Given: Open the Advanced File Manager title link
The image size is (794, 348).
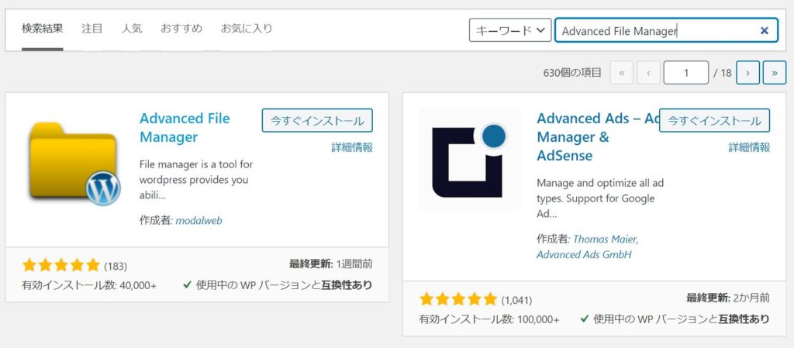Looking at the screenshot, I should 185,127.
